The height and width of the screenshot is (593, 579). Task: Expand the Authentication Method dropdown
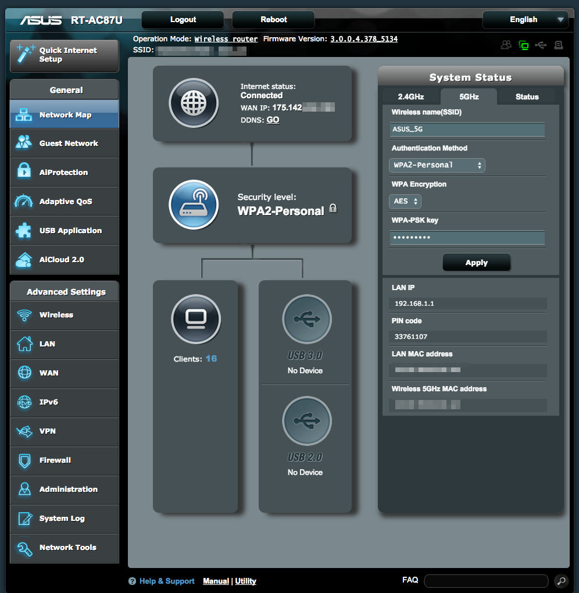click(x=437, y=165)
